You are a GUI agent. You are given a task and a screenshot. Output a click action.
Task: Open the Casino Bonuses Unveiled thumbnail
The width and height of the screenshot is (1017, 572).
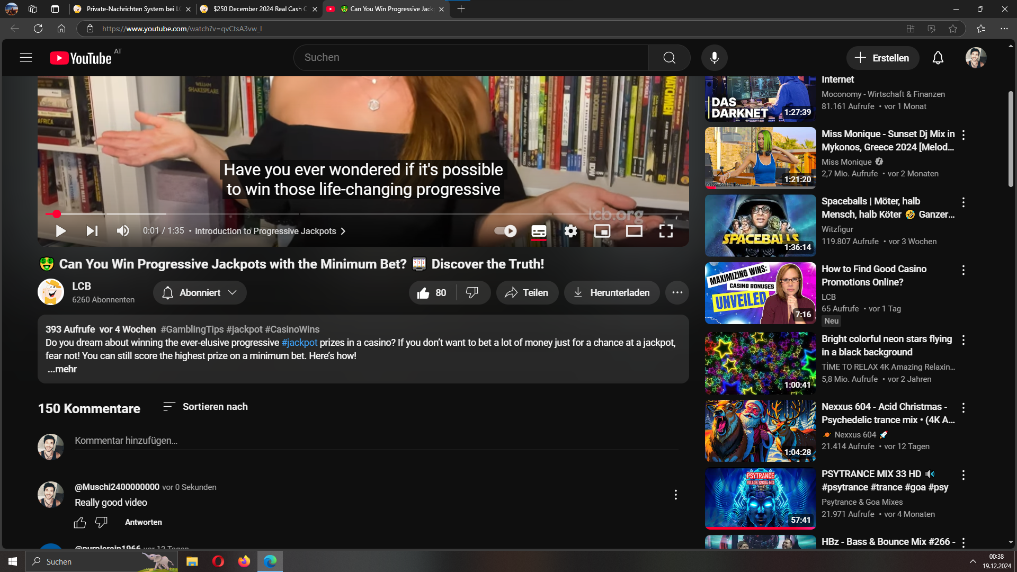click(x=760, y=293)
